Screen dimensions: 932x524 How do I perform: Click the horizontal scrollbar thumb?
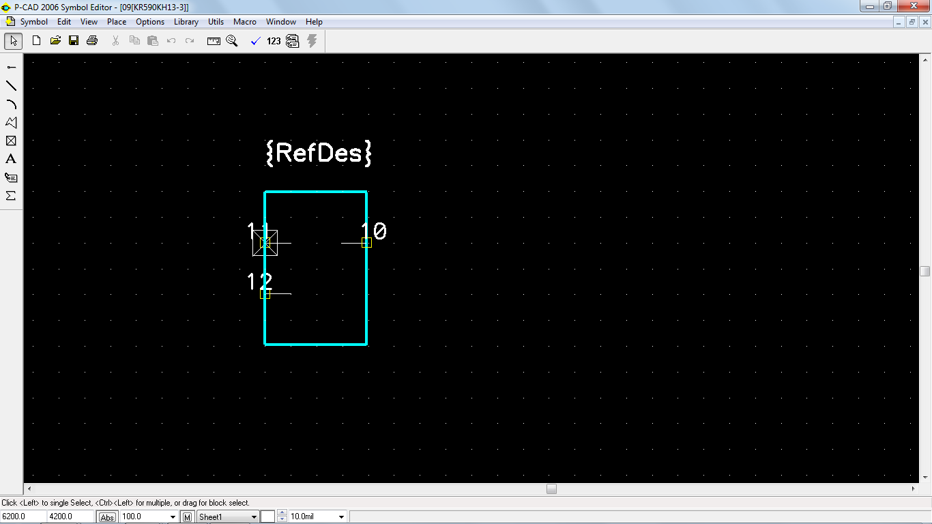click(551, 489)
